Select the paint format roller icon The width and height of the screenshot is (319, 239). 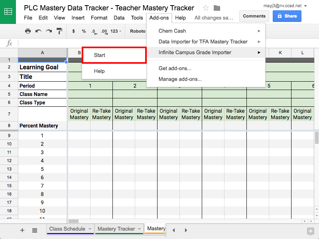pos(59,31)
